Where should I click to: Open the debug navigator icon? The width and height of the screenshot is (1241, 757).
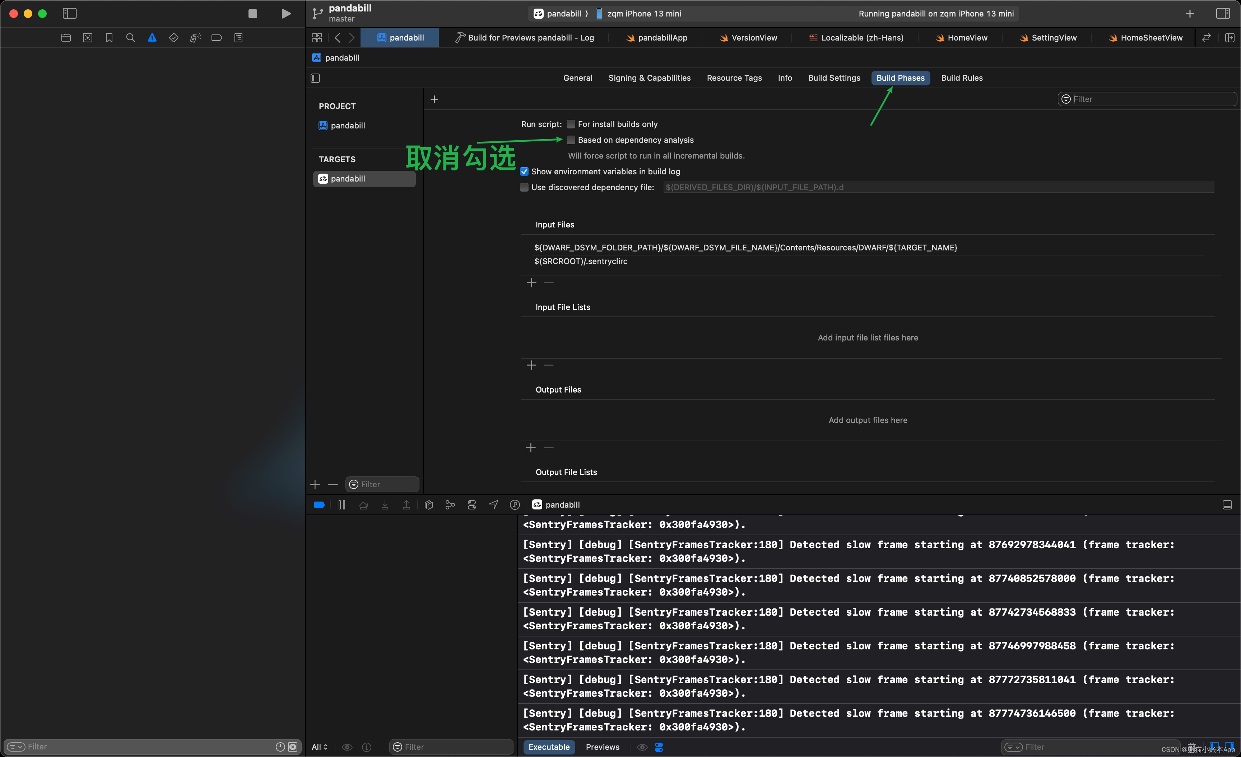coord(195,38)
